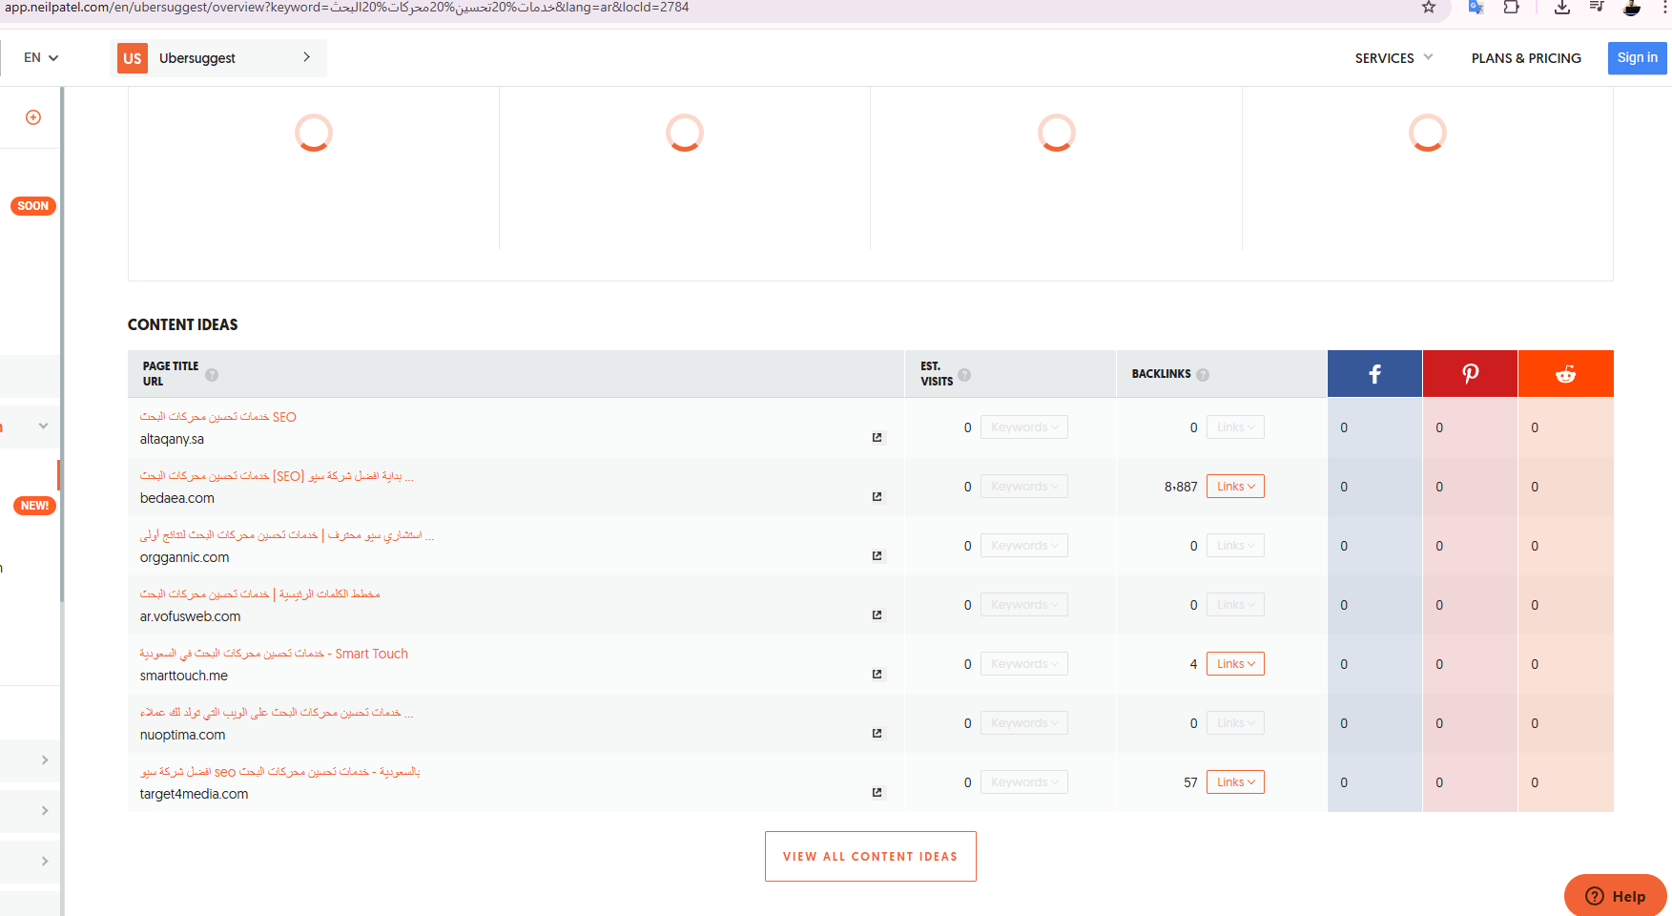This screenshot has height=916, width=1672.
Task: Open the Help chat button
Action: pyautogui.click(x=1616, y=896)
